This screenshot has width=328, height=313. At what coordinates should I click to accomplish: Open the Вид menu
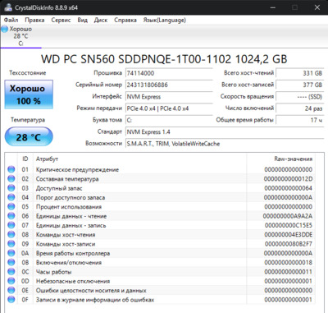pos(82,20)
